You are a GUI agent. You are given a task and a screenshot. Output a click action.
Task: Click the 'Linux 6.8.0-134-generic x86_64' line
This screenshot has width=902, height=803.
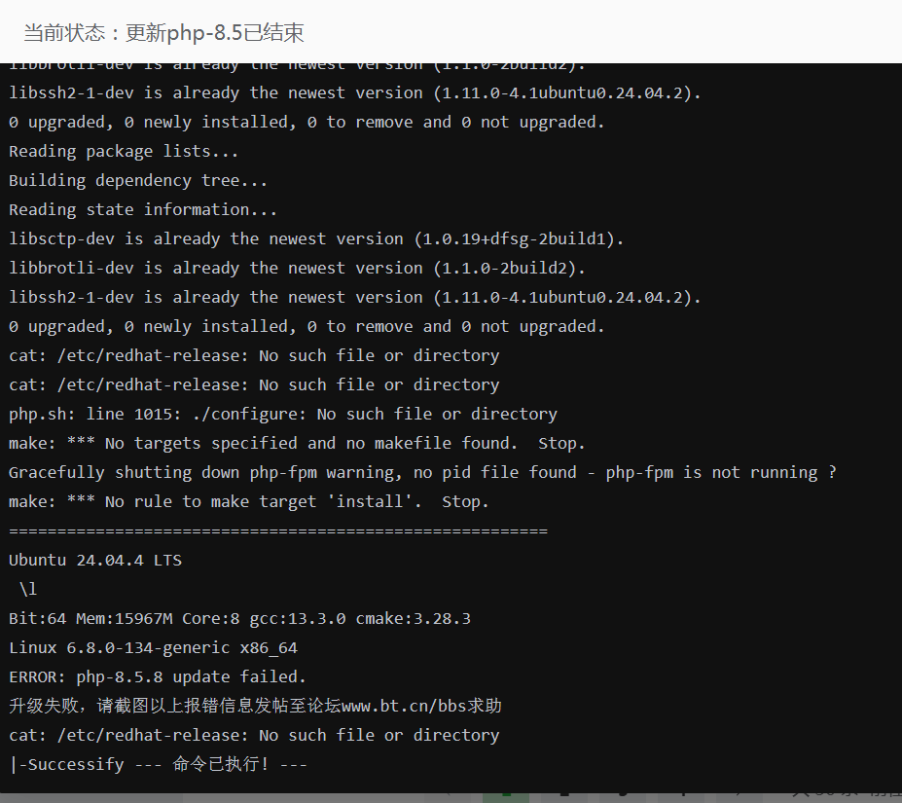point(153,647)
